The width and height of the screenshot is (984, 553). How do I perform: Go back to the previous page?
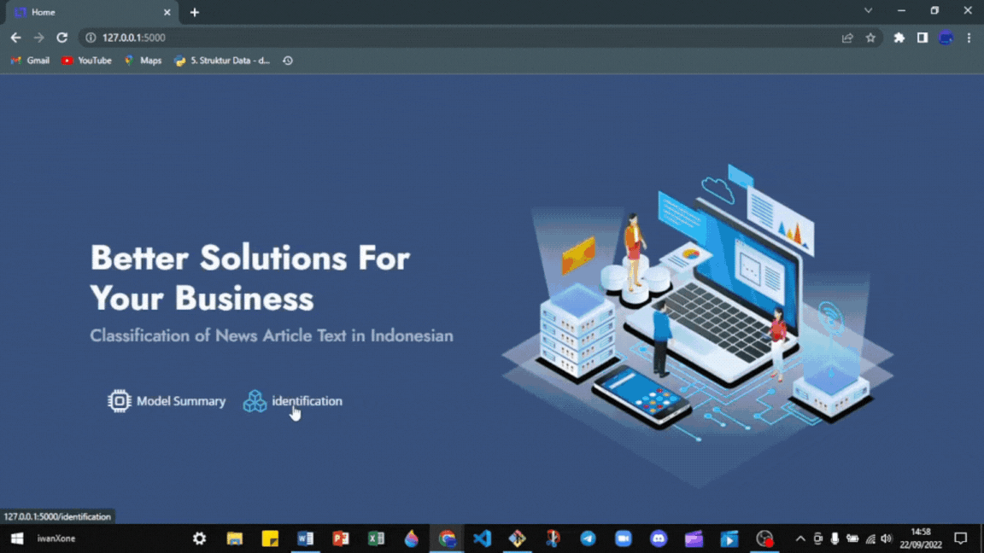(15, 38)
